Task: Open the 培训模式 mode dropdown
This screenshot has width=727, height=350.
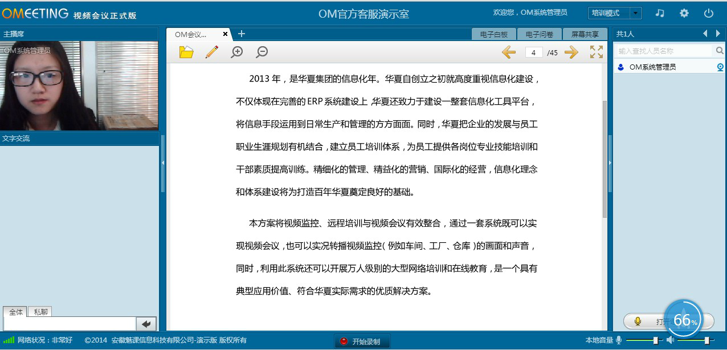Action: [615, 13]
